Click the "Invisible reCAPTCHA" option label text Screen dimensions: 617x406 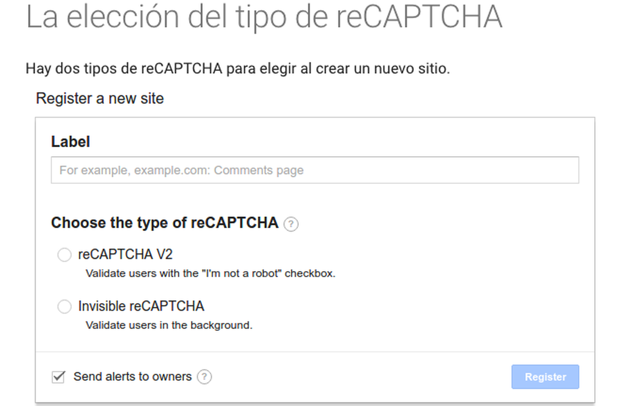point(141,306)
